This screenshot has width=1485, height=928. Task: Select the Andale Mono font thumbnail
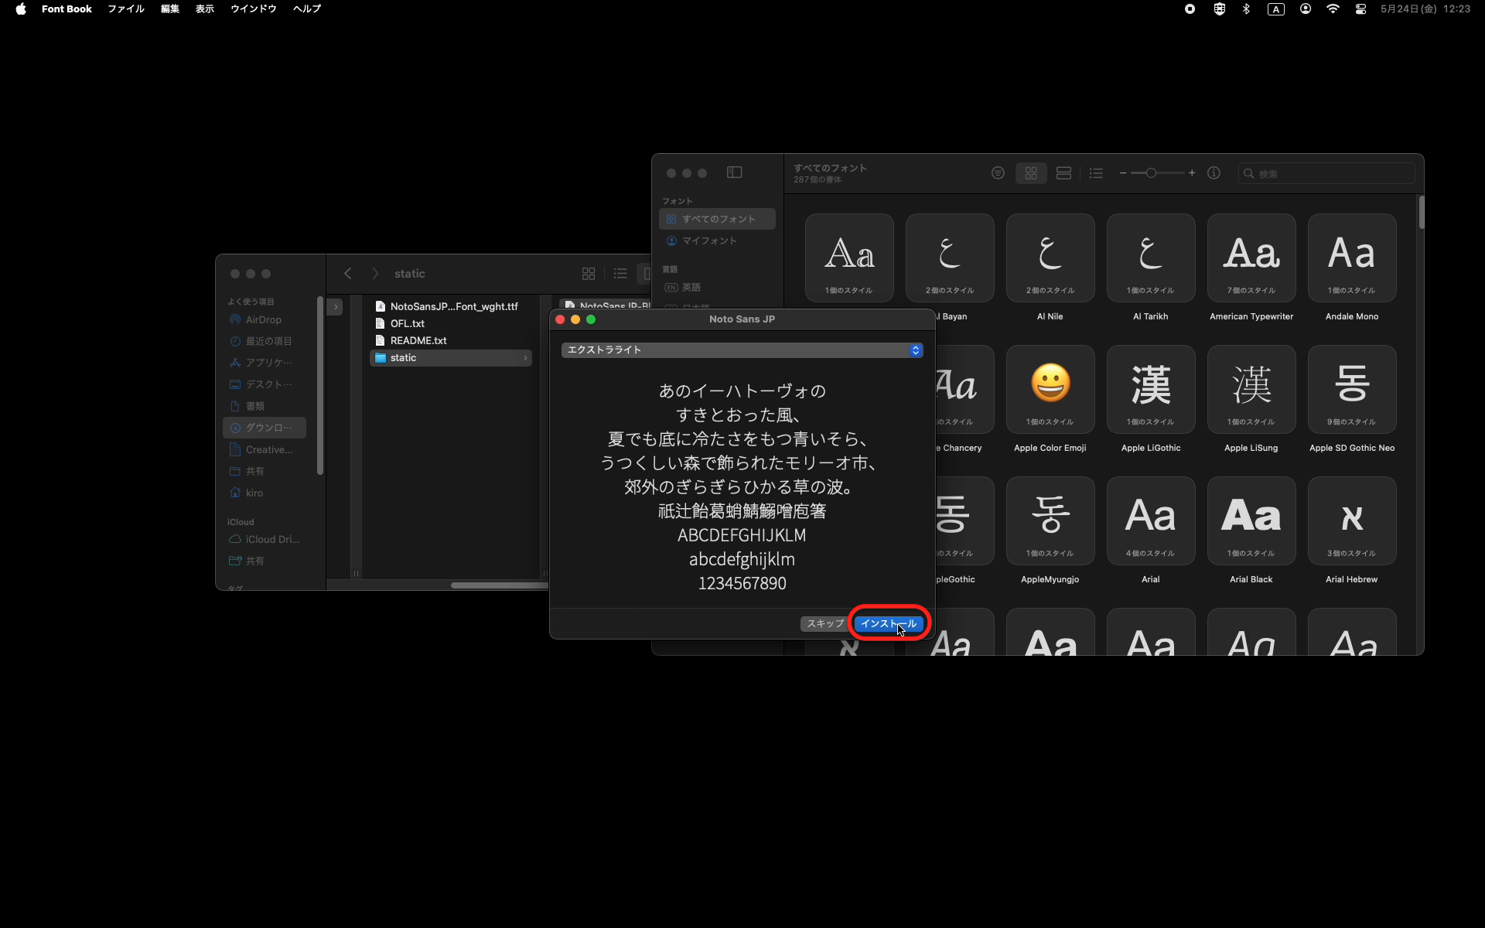[x=1352, y=258]
